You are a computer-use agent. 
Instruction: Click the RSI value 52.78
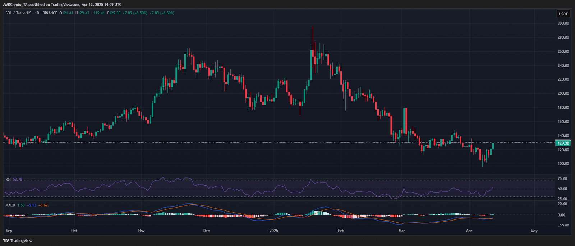tap(18, 179)
